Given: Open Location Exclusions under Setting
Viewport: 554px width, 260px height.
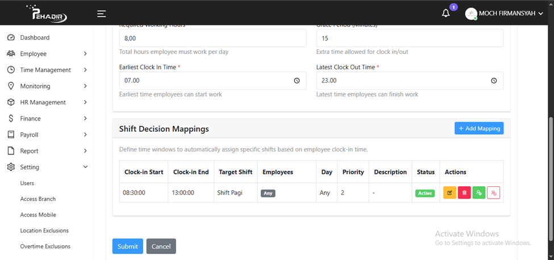Looking at the screenshot, I should pos(44,230).
